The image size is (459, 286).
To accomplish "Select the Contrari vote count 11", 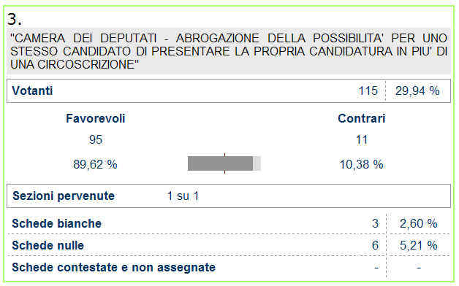I will coord(362,139).
